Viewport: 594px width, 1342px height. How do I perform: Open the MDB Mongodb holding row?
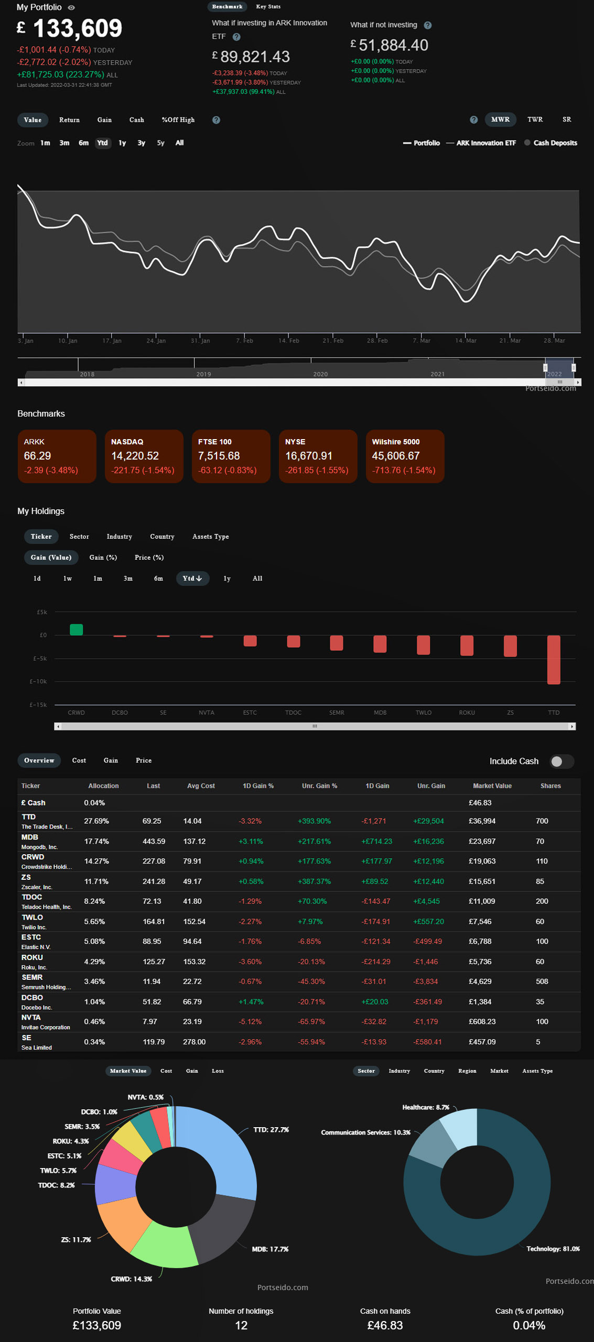(x=299, y=842)
